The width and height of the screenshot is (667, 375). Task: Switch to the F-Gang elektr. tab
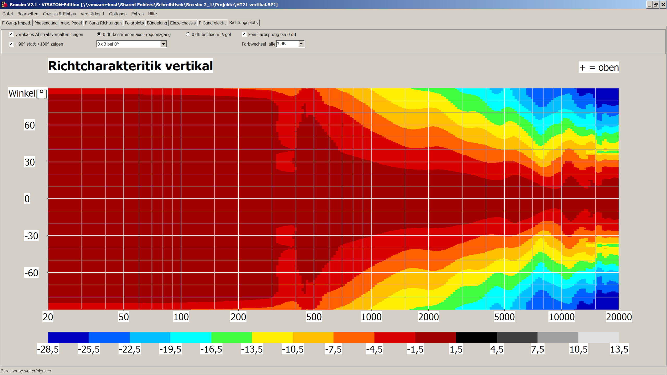[212, 23]
